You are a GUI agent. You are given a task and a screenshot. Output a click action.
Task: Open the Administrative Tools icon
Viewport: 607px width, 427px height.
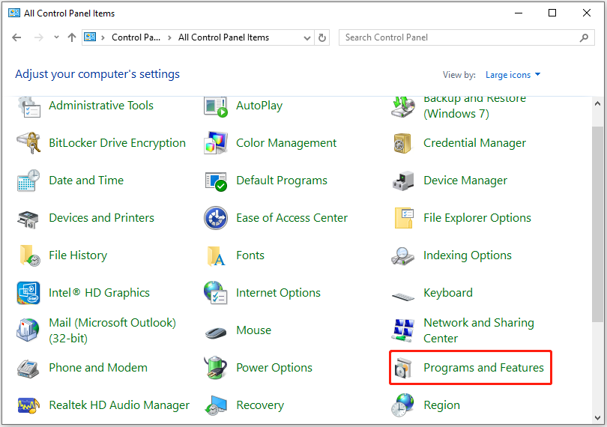(x=28, y=106)
